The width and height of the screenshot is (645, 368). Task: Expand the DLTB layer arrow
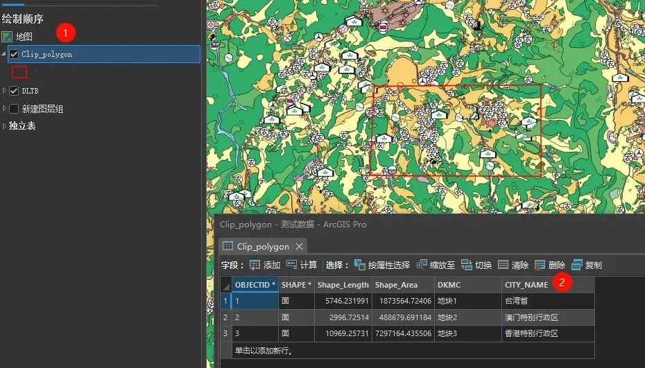(x=4, y=91)
